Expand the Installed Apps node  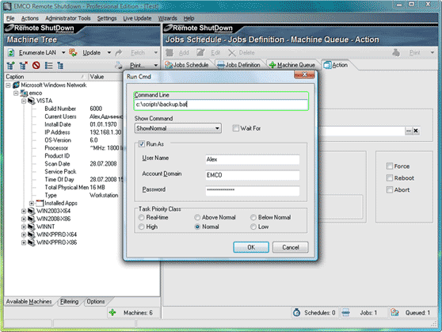32,203
